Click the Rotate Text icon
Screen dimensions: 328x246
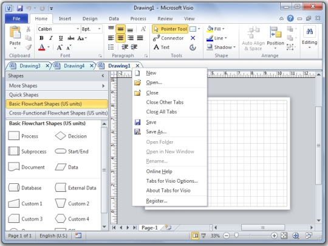pyautogui.click(x=143, y=29)
